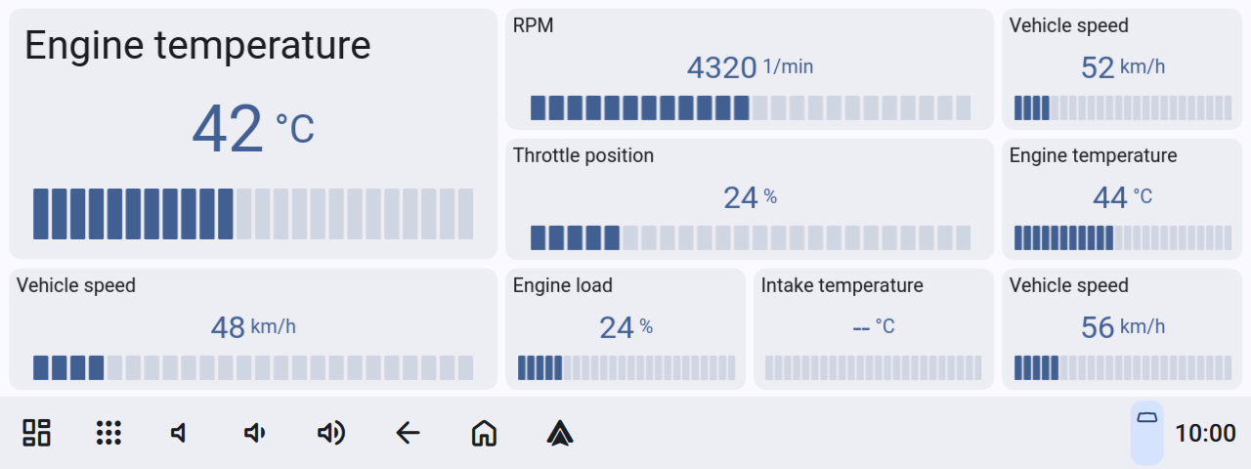Open the Vehicle speed 48 km/h tile
This screenshot has height=469, width=1251.
253,328
